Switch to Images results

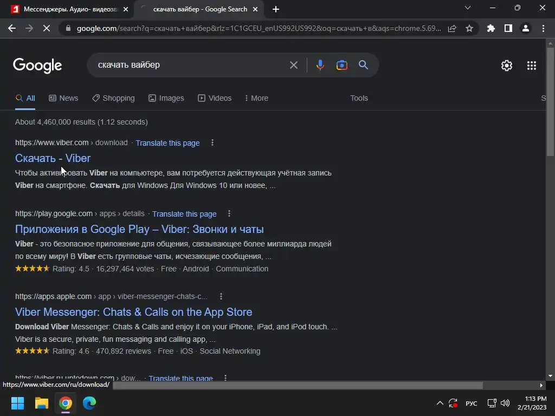(x=166, y=99)
